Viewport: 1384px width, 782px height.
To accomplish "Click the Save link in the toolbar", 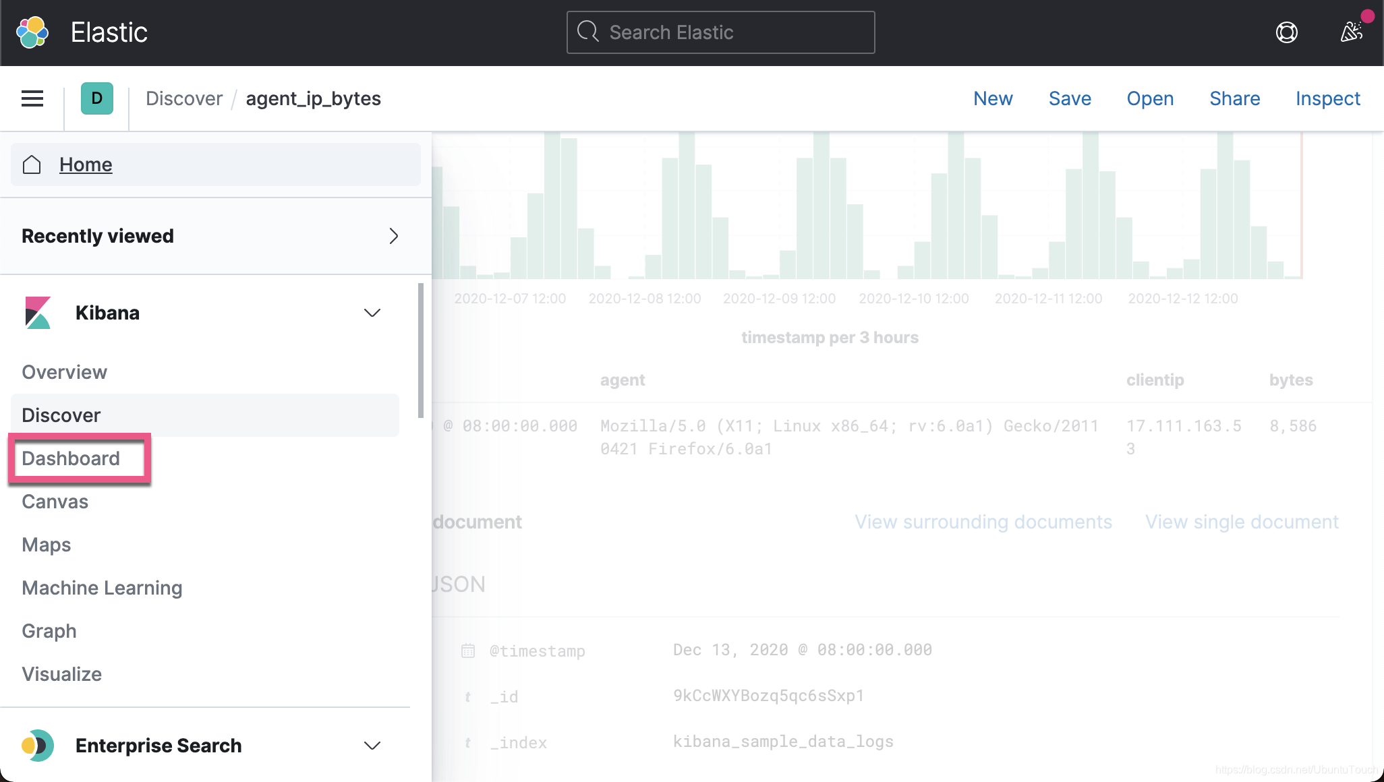I will [x=1070, y=98].
